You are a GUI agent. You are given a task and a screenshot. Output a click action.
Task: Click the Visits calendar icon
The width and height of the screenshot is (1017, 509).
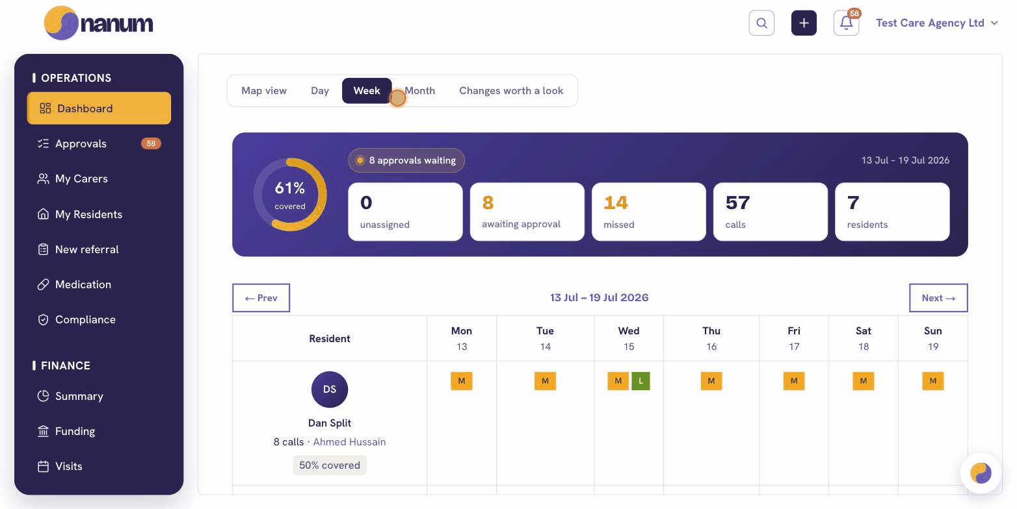pos(44,466)
